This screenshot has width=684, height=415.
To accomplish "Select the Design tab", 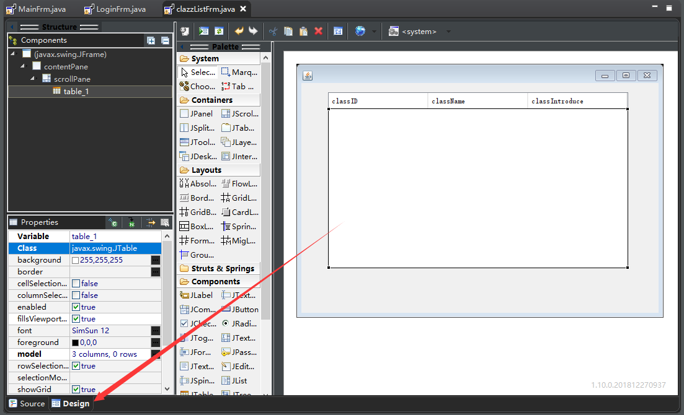I will tap(71, 404).
